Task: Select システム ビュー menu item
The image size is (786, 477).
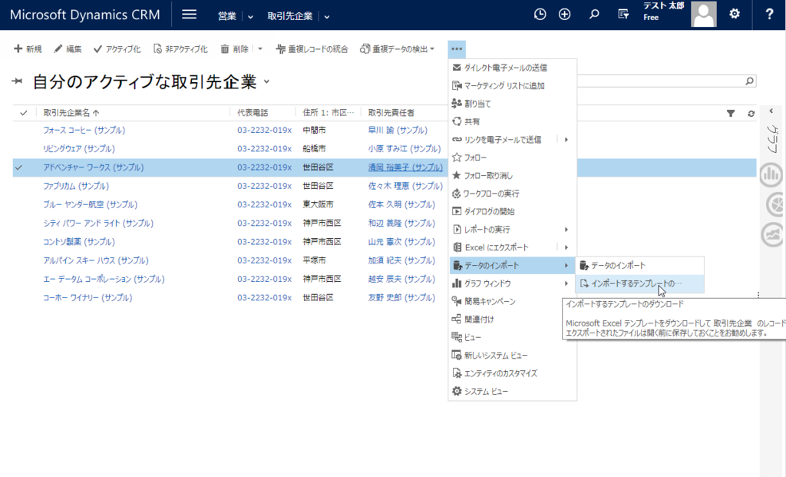Action: 512,391
